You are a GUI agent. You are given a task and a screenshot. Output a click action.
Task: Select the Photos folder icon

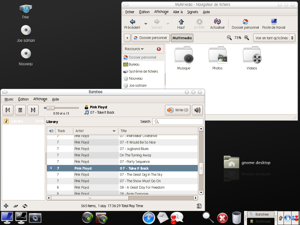pos(218,58)
